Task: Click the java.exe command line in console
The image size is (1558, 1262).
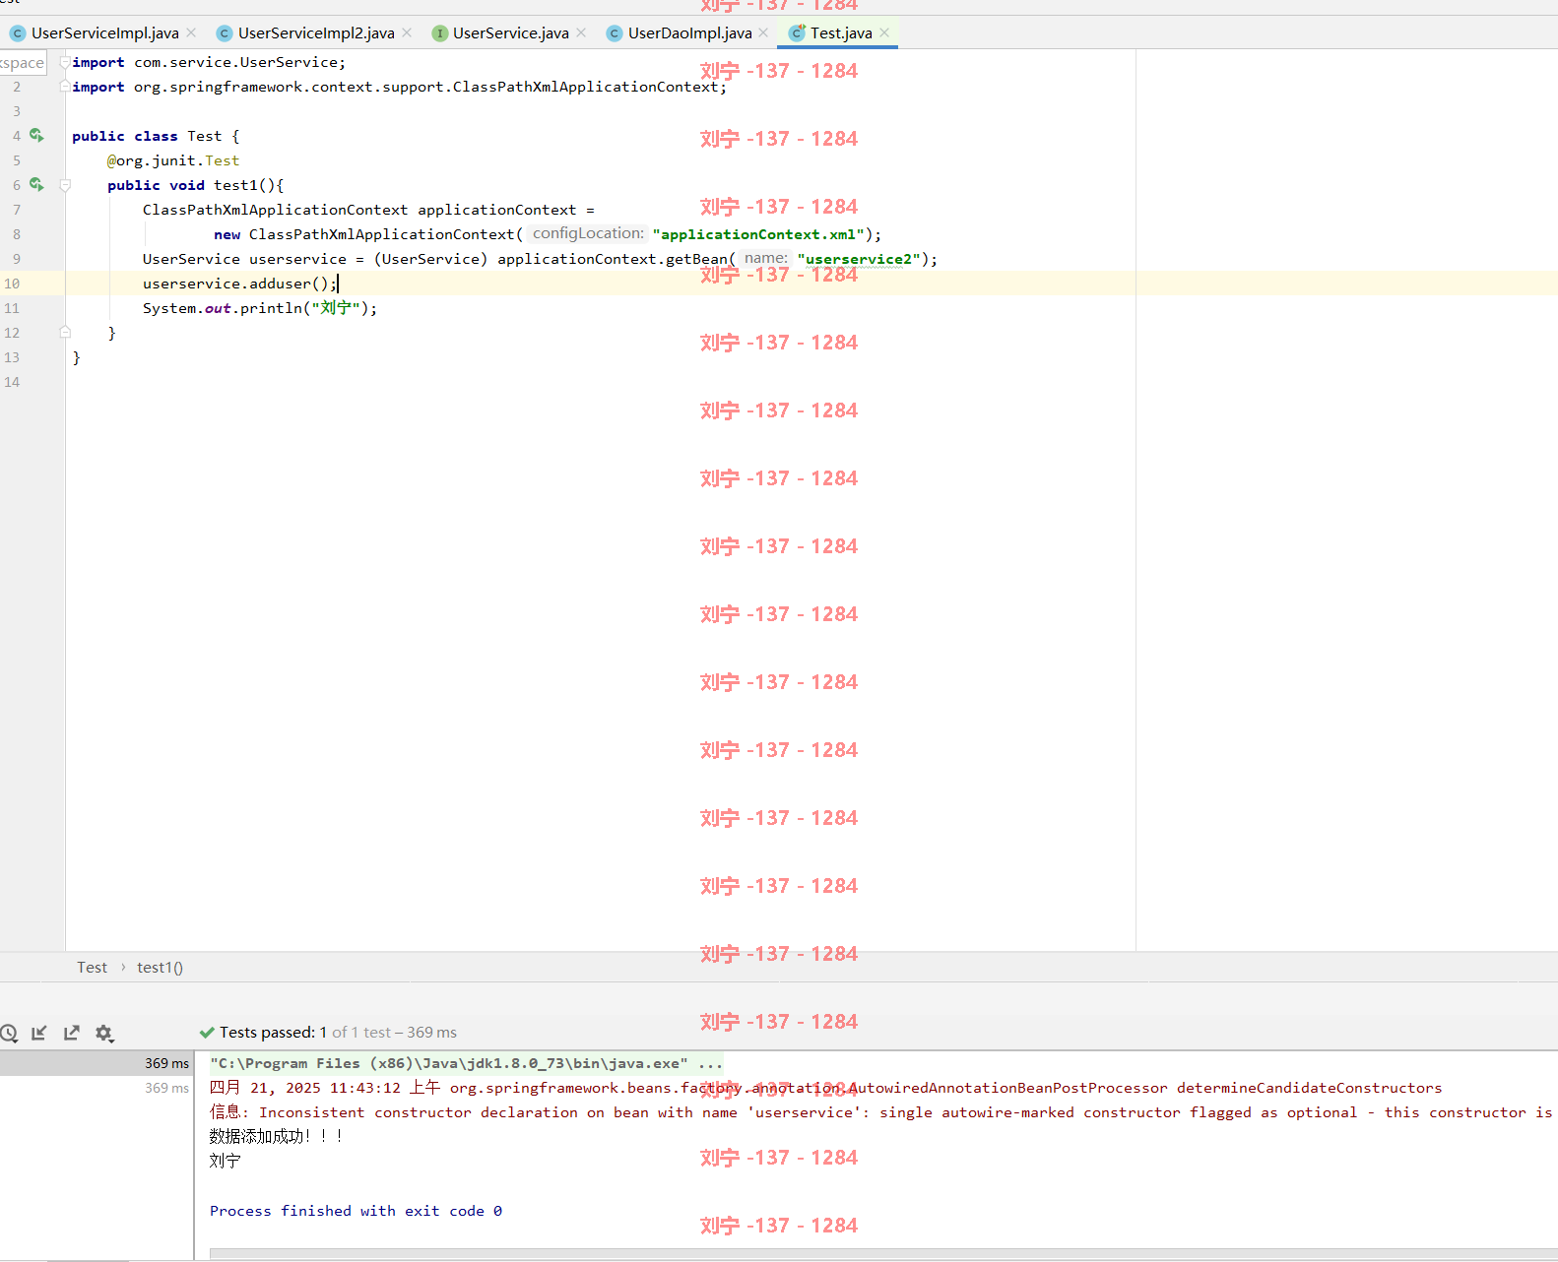Action: click(x=466, y=1063)
